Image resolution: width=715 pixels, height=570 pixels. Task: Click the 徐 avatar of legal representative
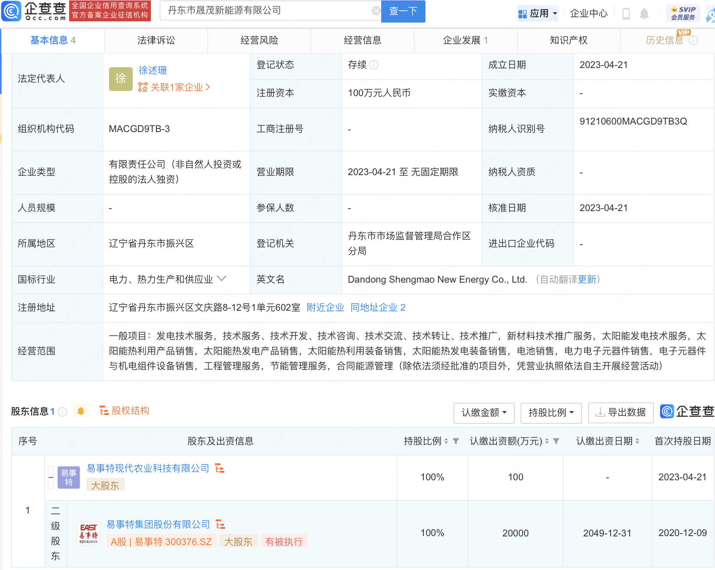tap(120, 79)
